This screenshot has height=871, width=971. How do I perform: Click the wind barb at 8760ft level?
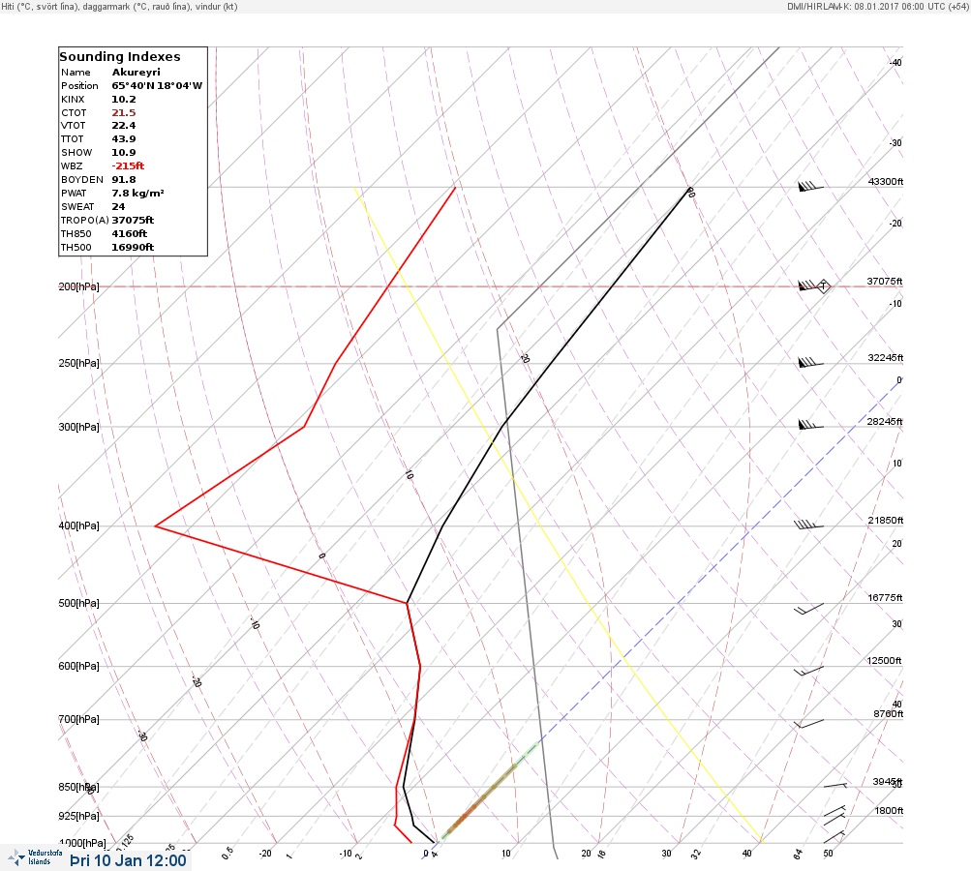pyautogui.click(x=808, y=724)
